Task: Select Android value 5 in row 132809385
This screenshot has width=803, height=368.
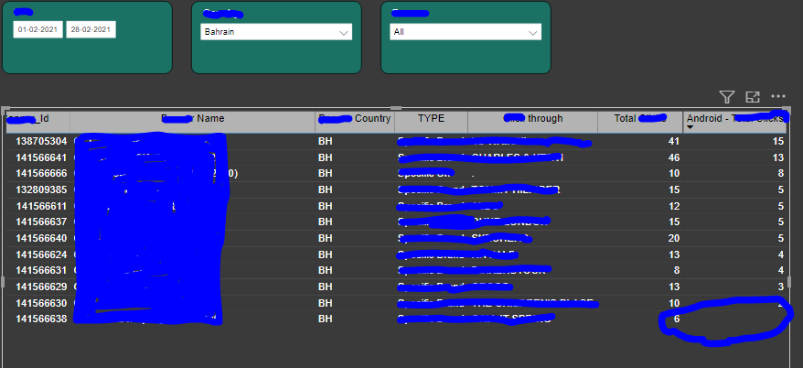Action: [781, 190]
